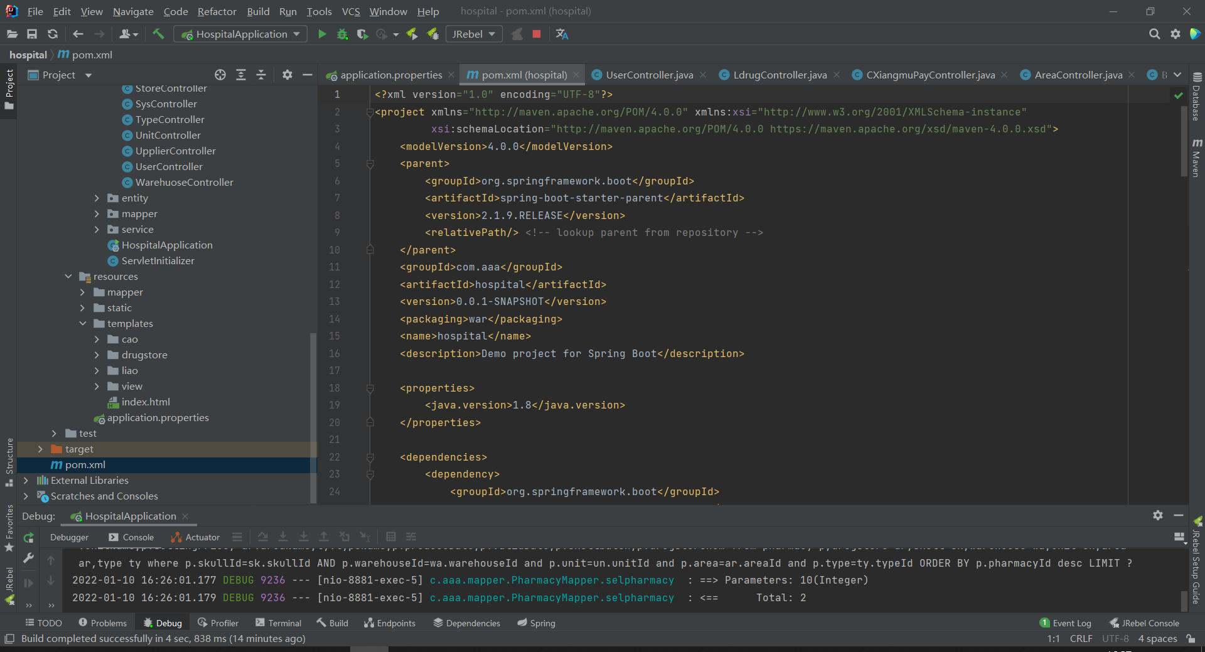Screen dimensions: 1205x652
Task: Hide the Debug panel with minus icon
Action: coord(1179,515)
